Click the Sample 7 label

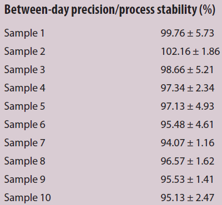(24, 143)
